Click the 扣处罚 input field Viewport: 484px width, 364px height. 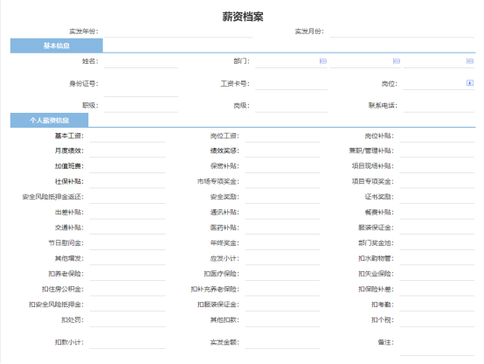point(128,320)
